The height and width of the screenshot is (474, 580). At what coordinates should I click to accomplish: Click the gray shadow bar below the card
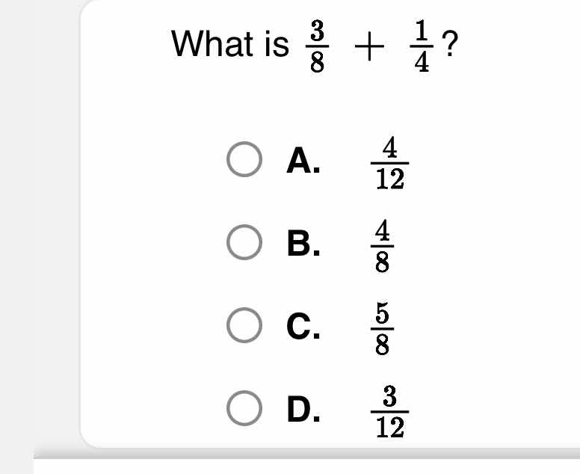306,454
